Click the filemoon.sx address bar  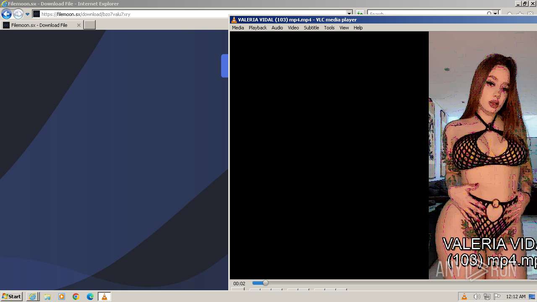point(192,14)
